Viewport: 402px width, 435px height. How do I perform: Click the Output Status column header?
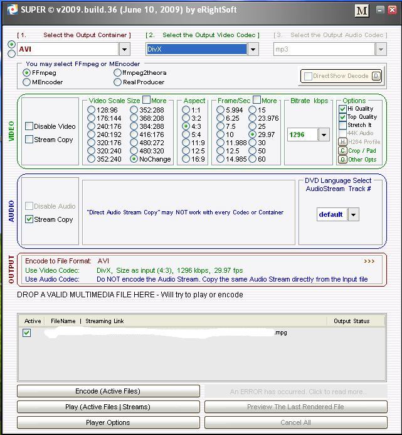(351, 321)
